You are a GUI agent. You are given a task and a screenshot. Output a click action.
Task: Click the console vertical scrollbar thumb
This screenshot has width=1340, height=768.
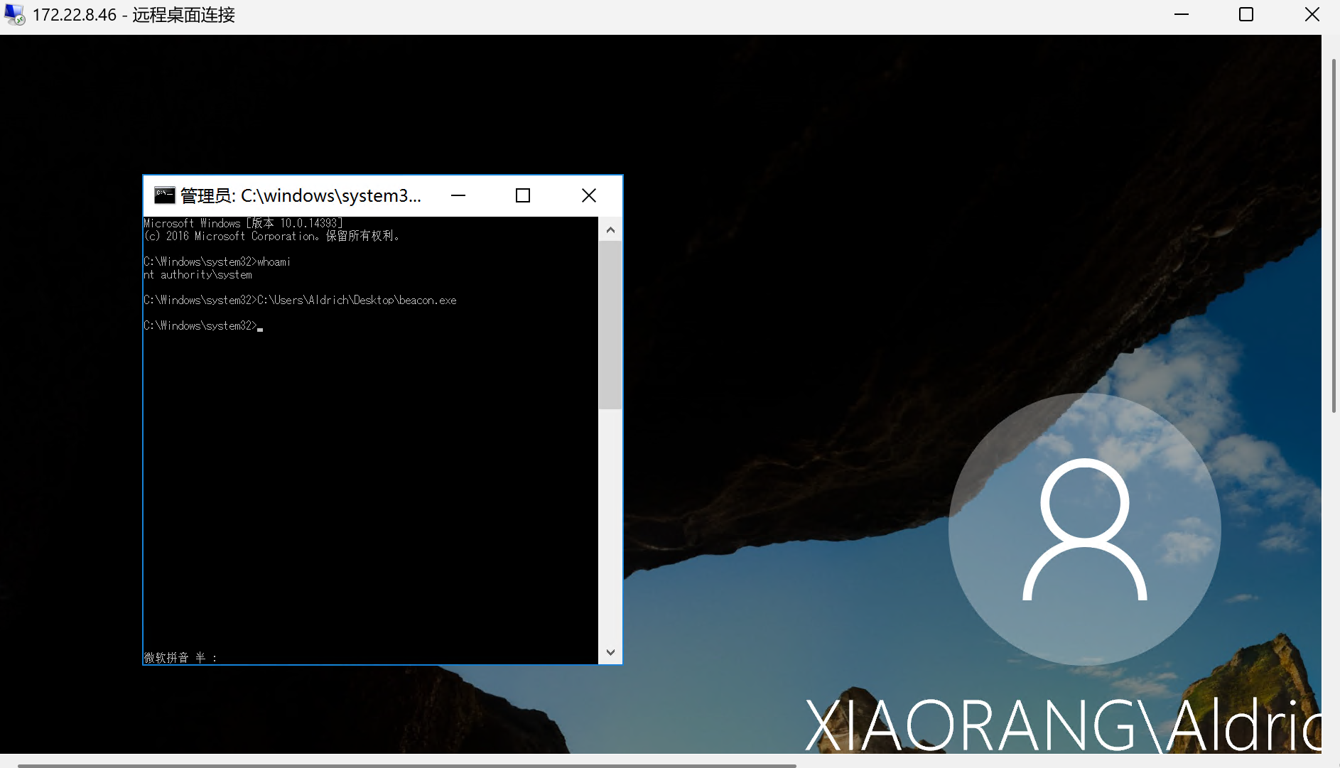610,325
